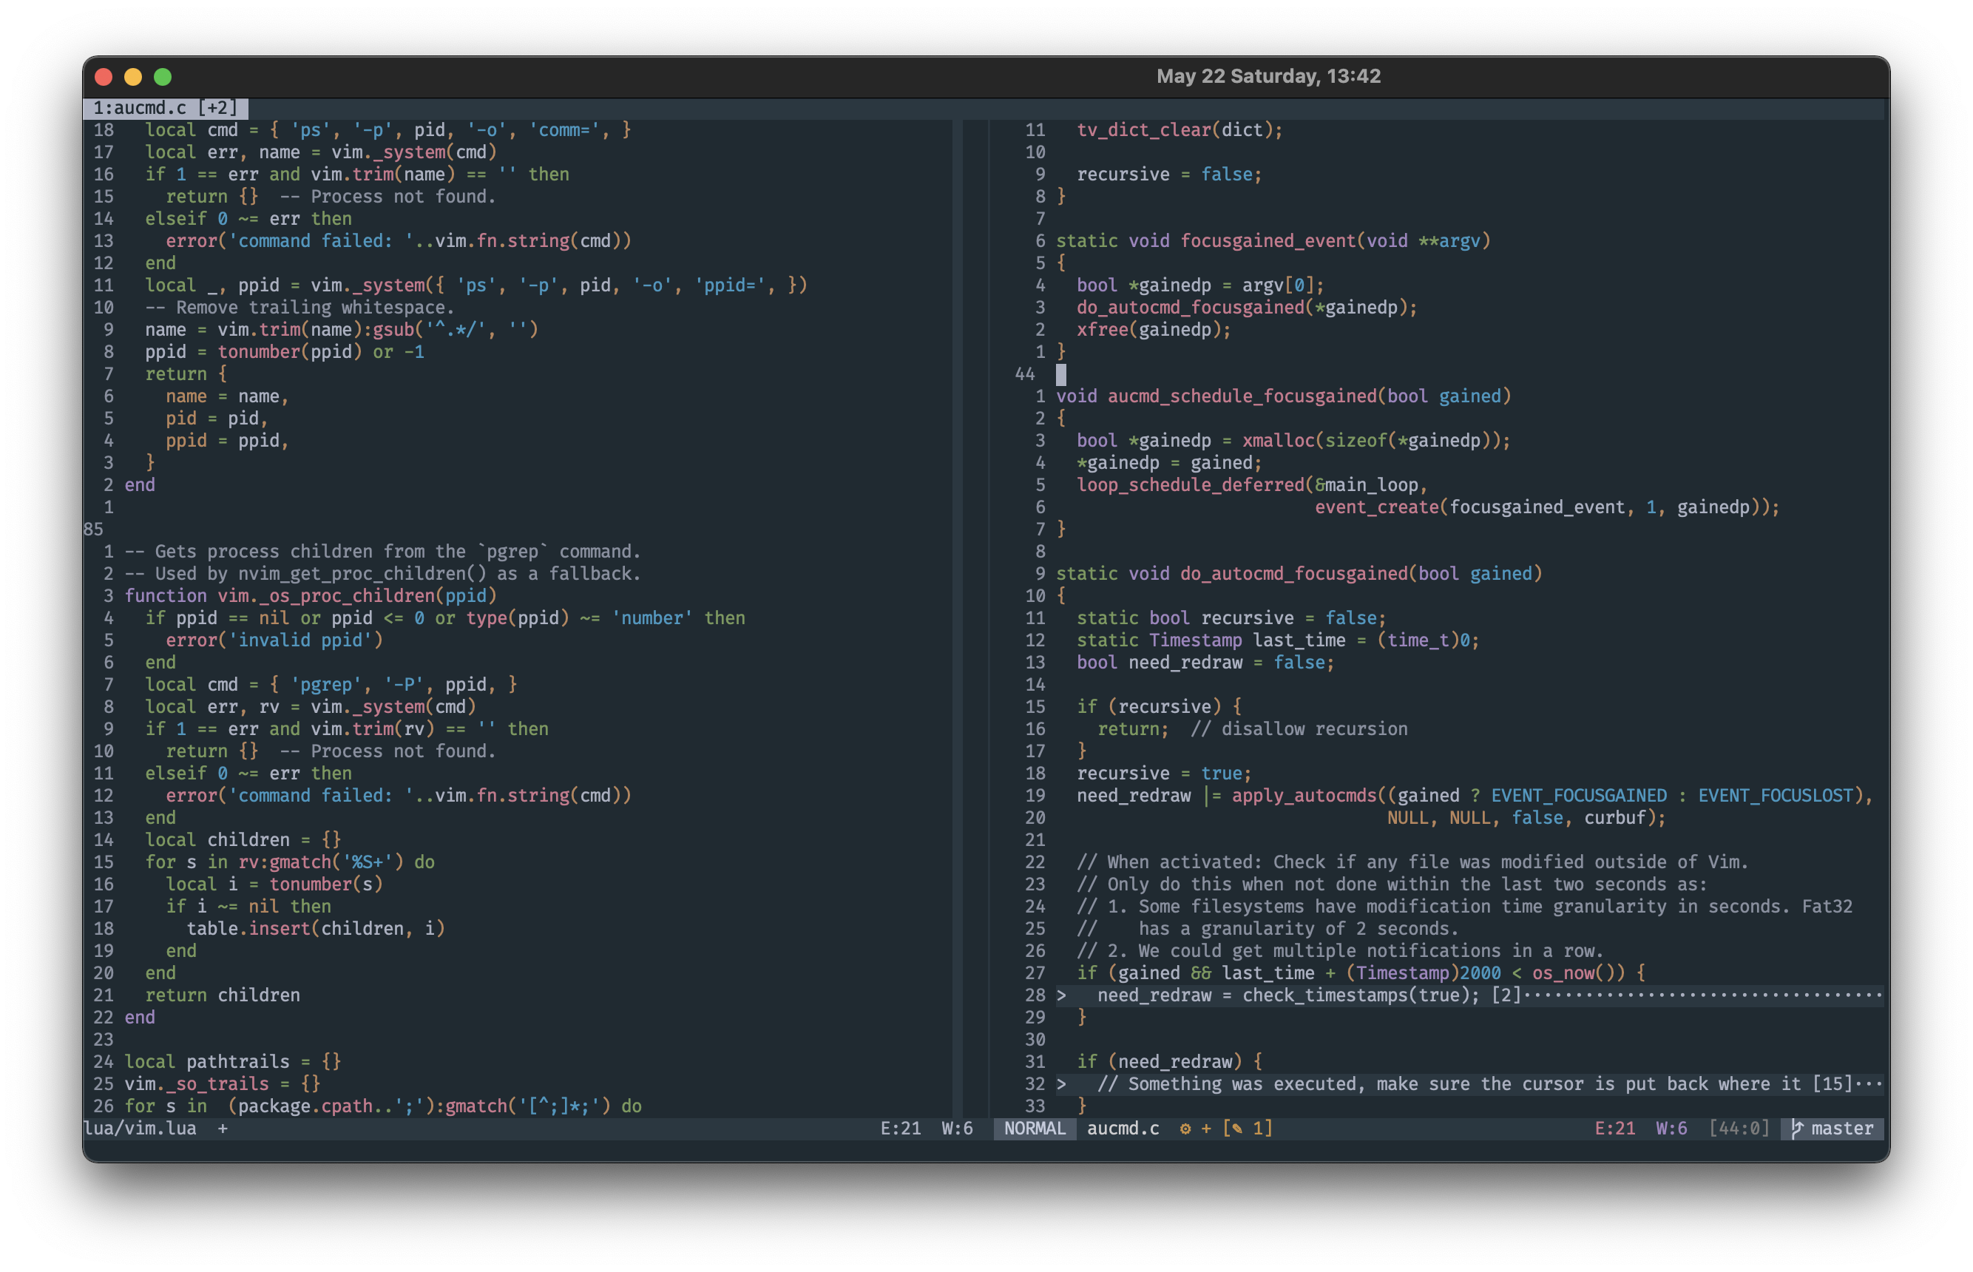1973x1272 pixels.
Task: Click the E:21 count in left pane statusline
Action: (x=900, y=1129)
